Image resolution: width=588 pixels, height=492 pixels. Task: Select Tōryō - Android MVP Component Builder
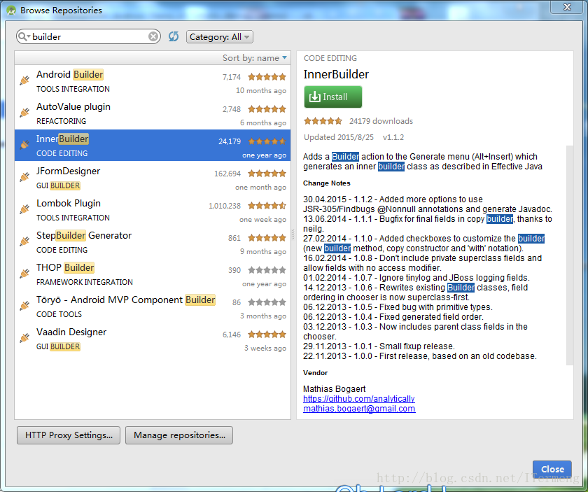coord(153,307)
